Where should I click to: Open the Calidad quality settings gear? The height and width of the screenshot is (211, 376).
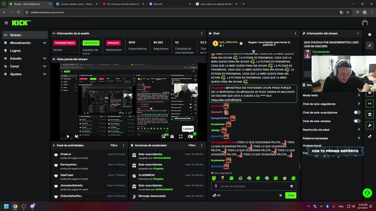point(189,136)
